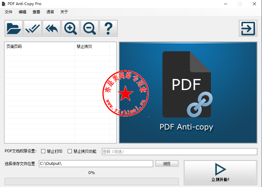Click the 浏览 browse button
The image size is (262, 187).
167,164
